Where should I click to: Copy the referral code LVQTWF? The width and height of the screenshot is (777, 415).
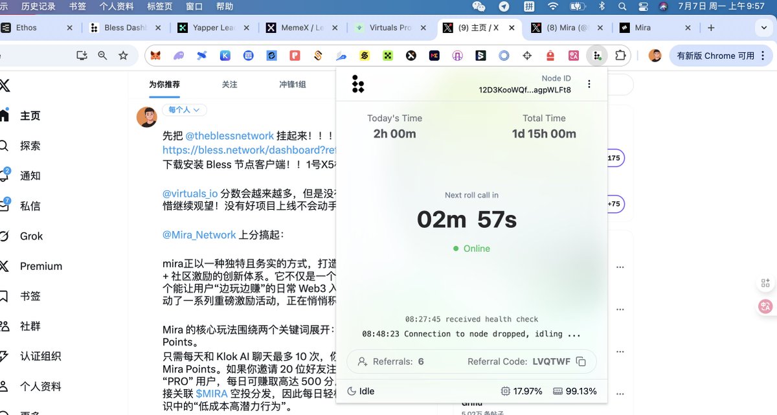point(581,361)
